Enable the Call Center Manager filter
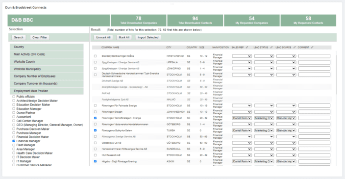The height and width of the screenshot is (179, 345). [14, 121]
